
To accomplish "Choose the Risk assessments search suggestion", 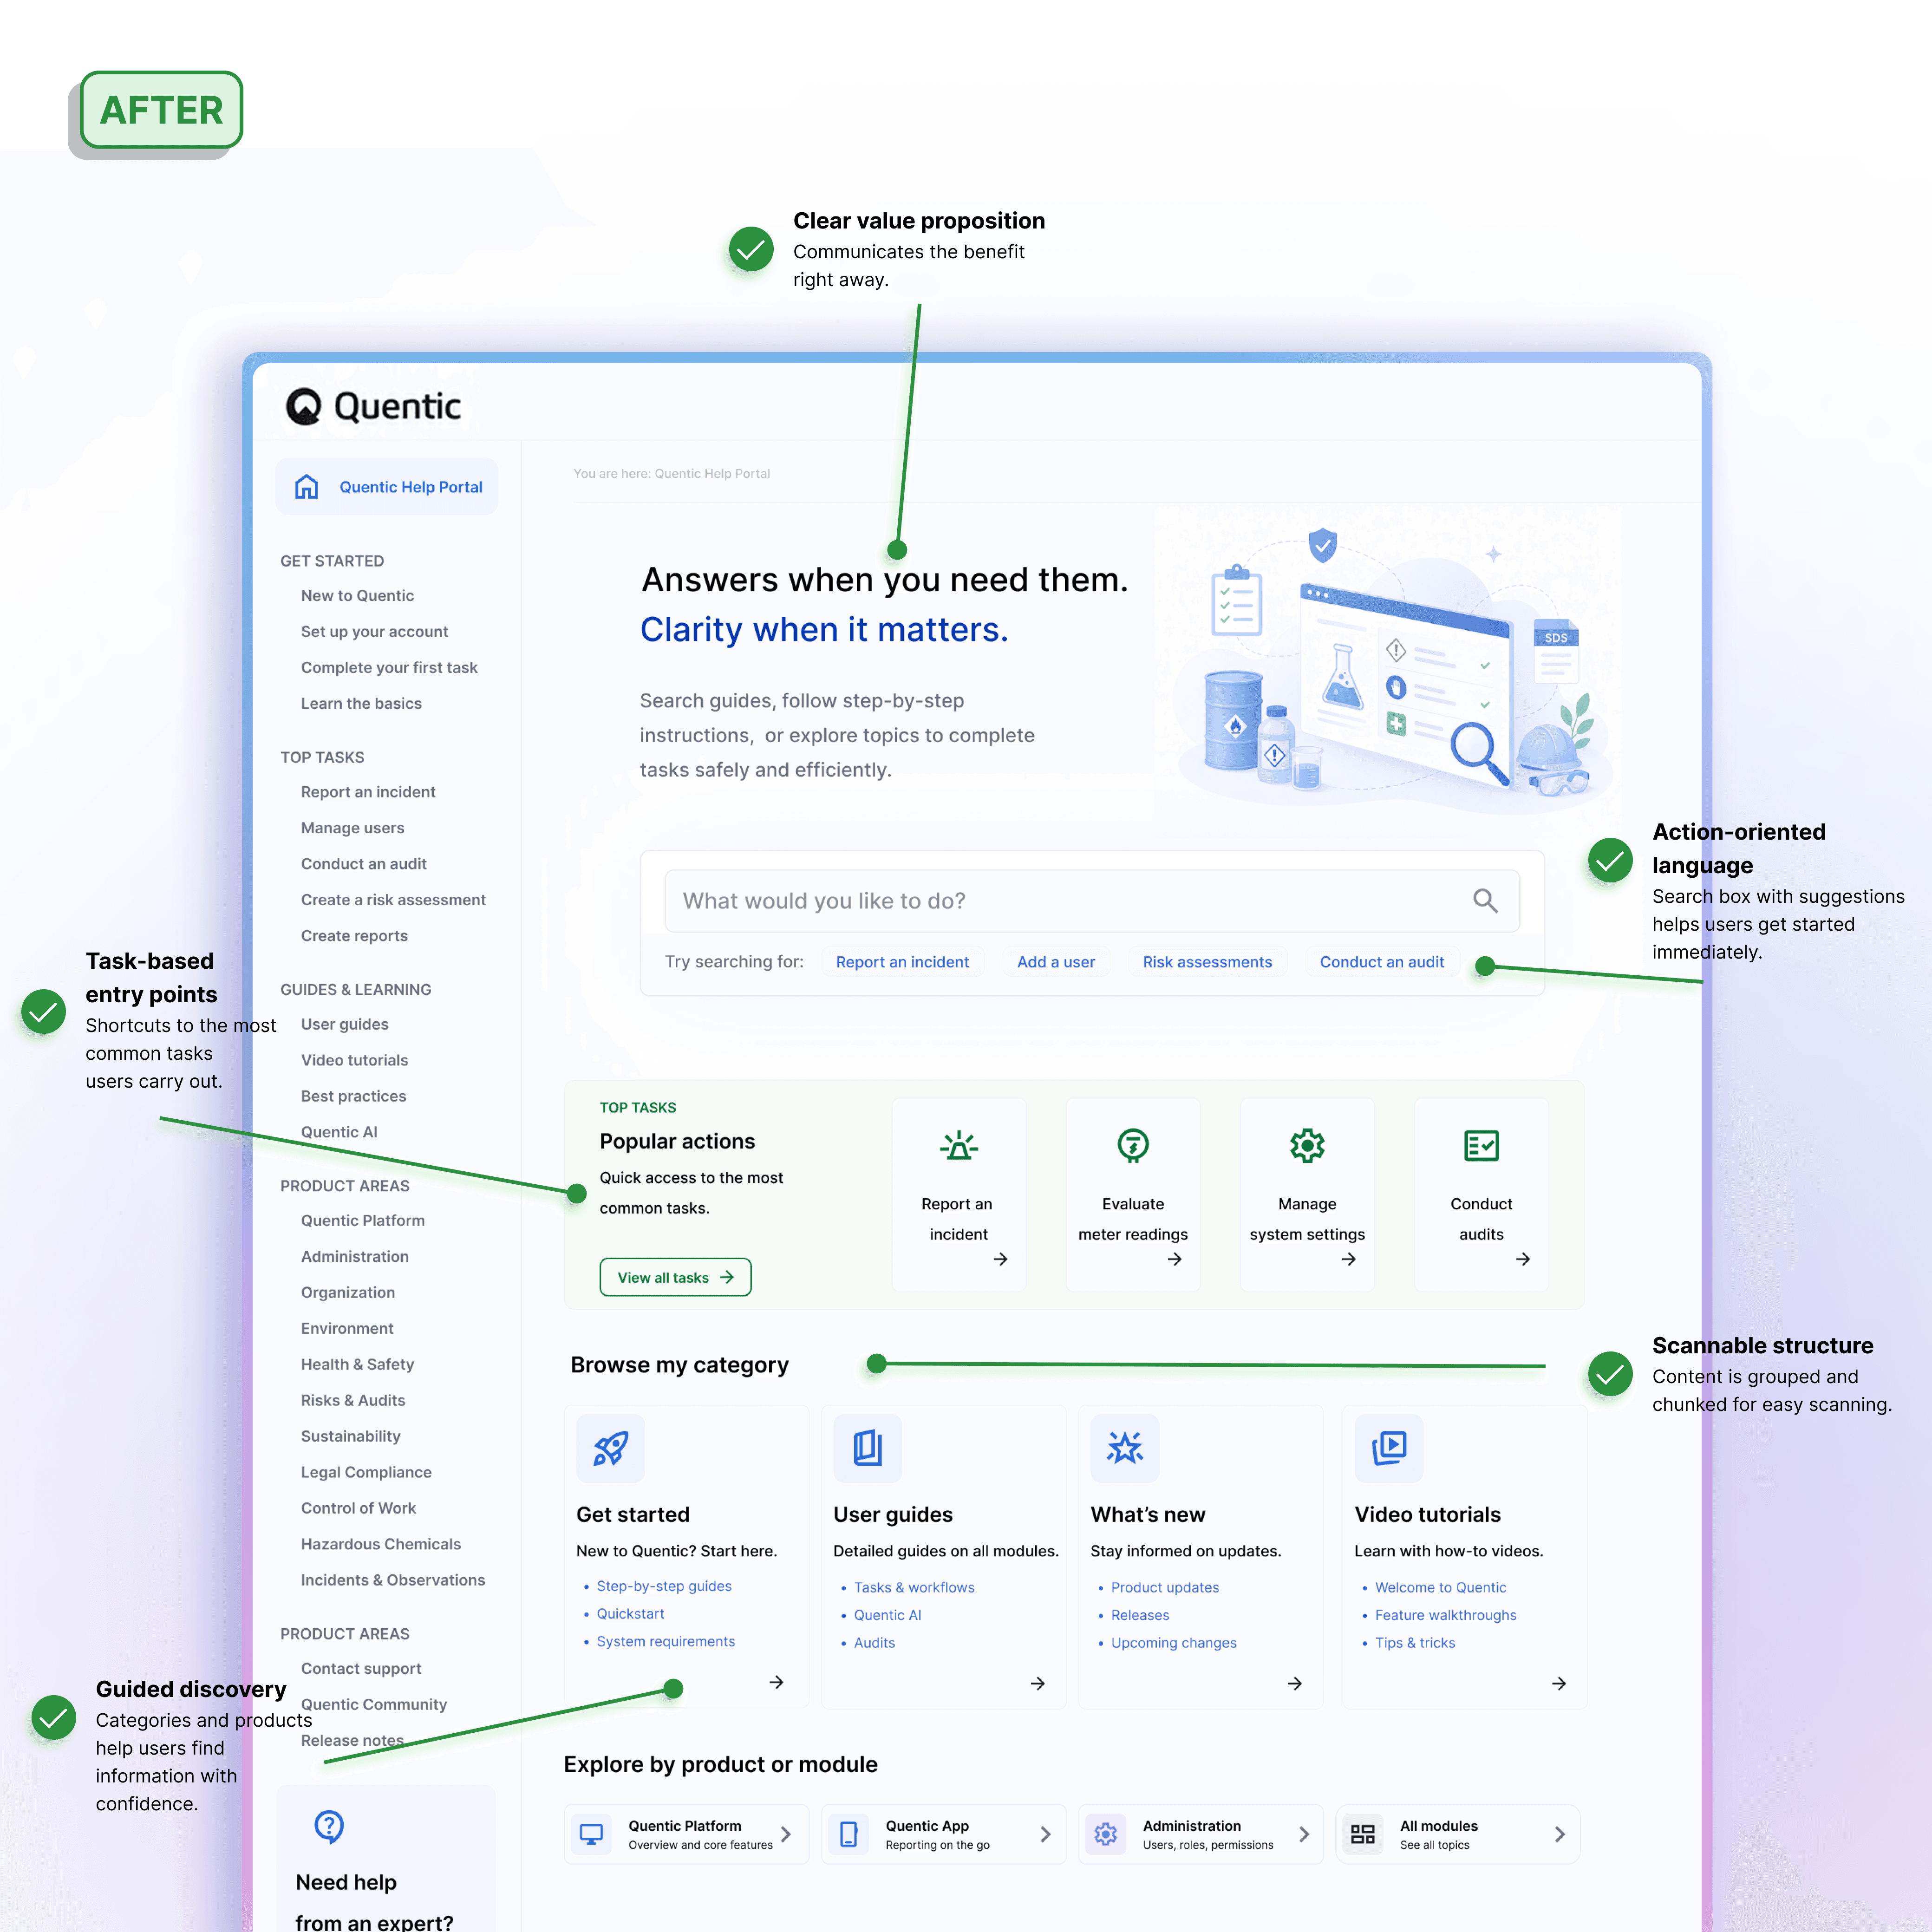I will (x=1207, y=962).
